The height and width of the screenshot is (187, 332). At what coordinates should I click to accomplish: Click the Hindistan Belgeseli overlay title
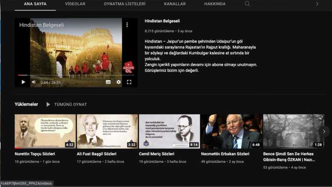click(42, 25)
